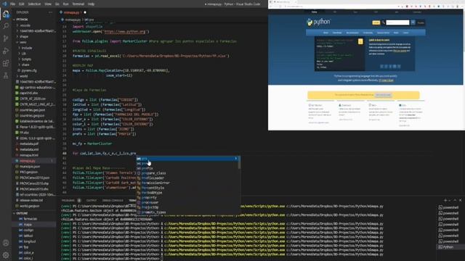Open the Manage gear in the activity bar
This screenshot has height=261, width=465.
tap(6, 255)
